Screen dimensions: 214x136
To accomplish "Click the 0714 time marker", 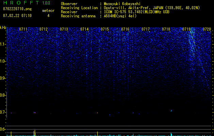I will click(x=84, y=29).
